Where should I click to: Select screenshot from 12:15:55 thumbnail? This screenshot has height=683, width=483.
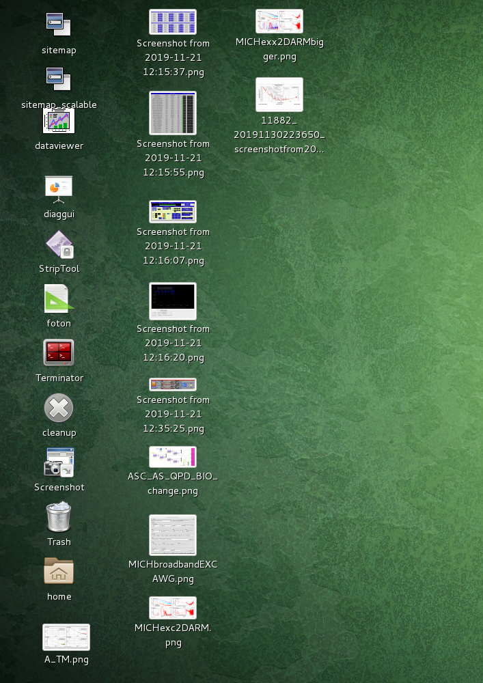coord(173,113)
